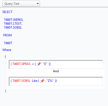The width and height of the screenshot is (108, 106).
Task: Click pushpin icon next to "Z%" value
Action: [42, 81]
